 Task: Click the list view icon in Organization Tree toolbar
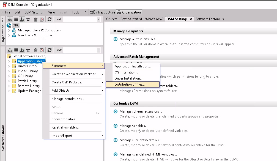16,19
